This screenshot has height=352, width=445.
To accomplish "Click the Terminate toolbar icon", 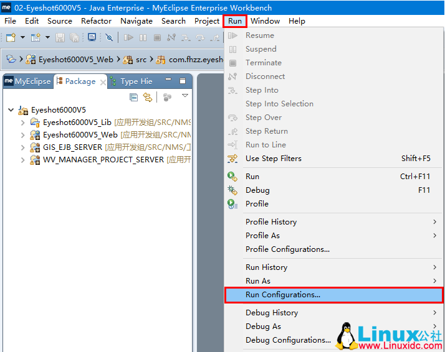I will click(x=157, y=37).
